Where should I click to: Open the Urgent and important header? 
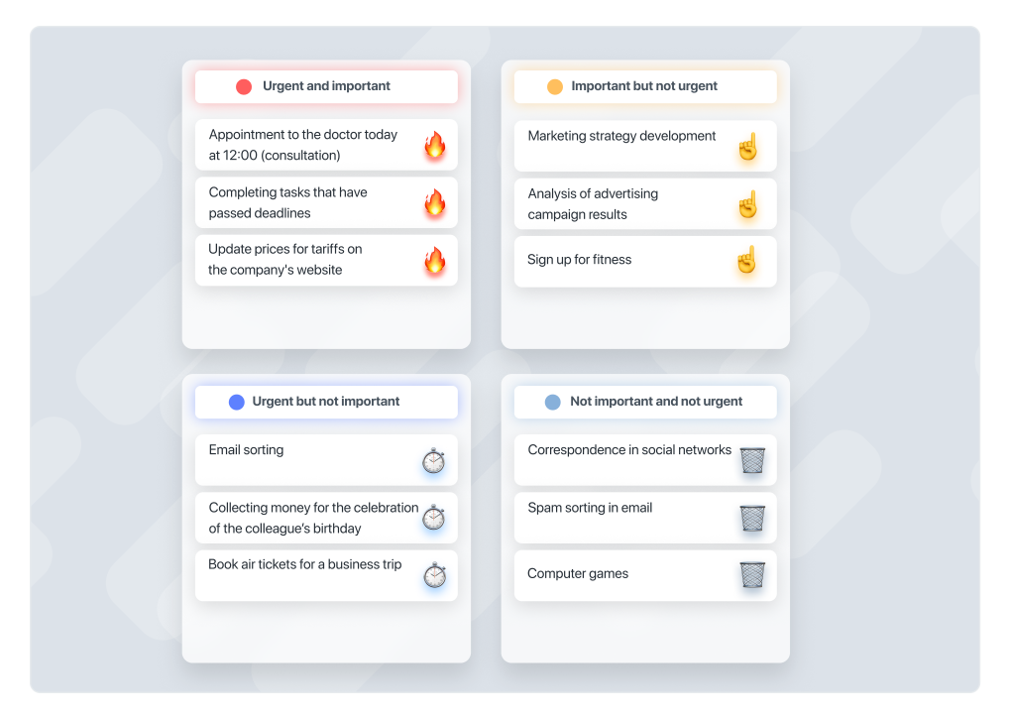click(326, 86)
